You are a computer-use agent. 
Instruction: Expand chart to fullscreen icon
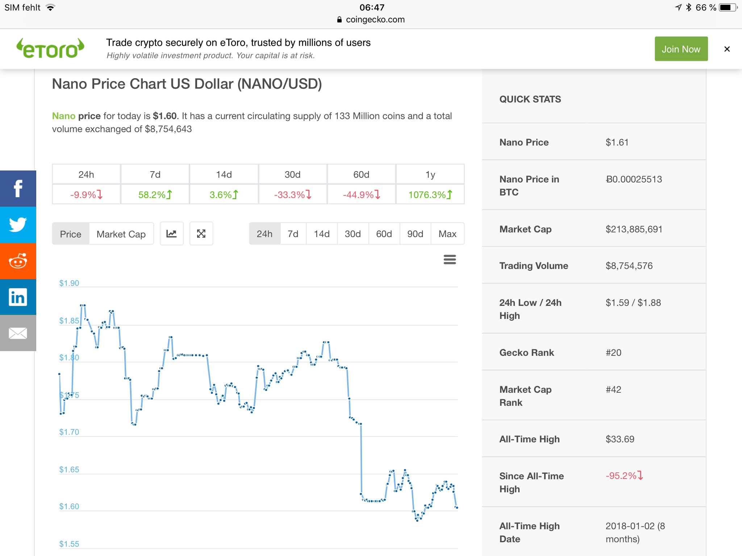[x=201, y=234]
